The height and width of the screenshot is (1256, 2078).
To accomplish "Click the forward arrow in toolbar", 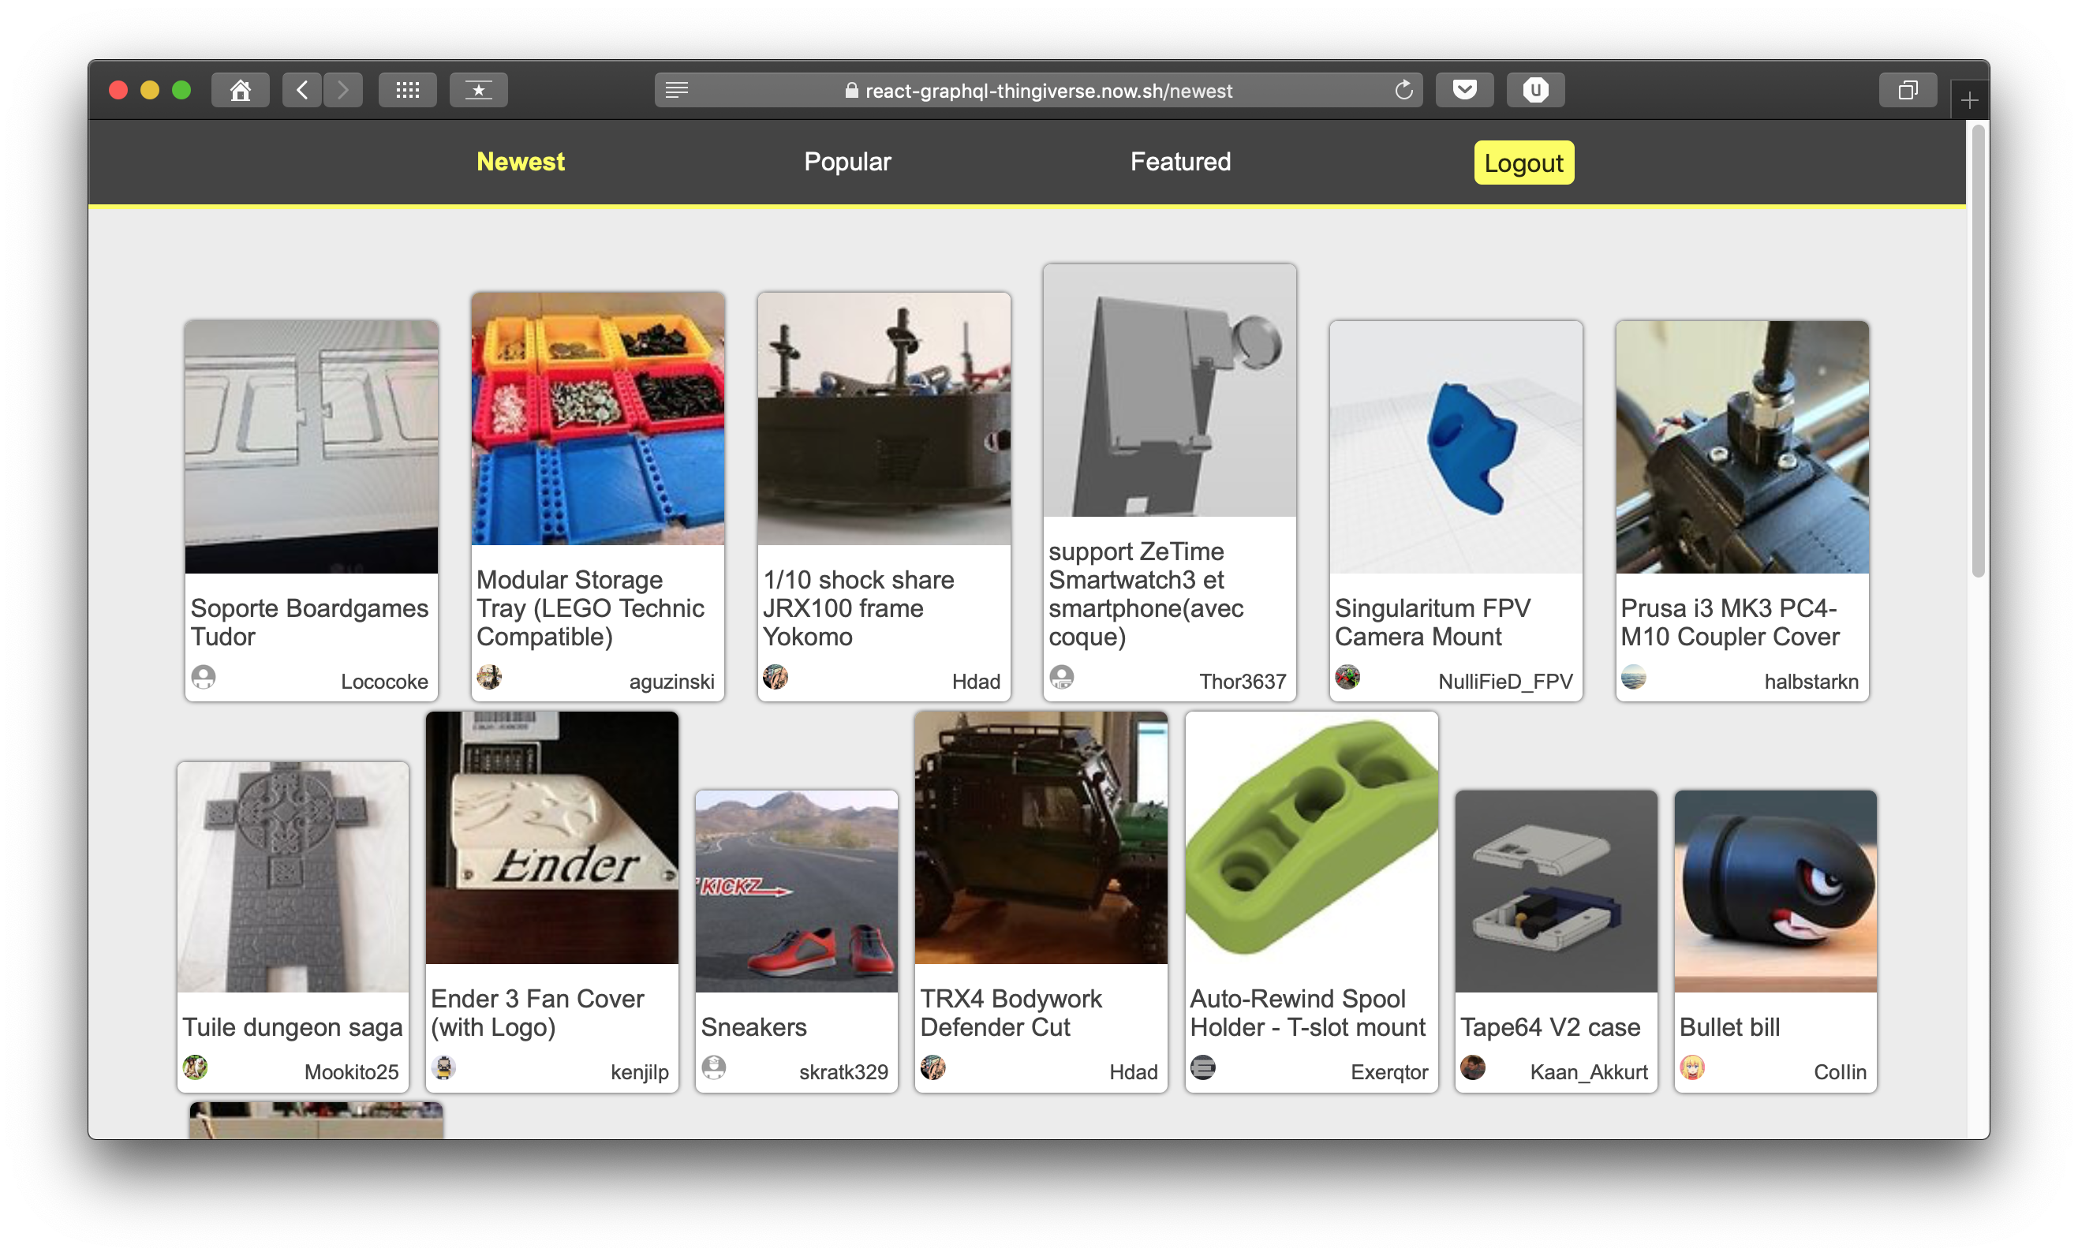I will (x=342, y=90).
